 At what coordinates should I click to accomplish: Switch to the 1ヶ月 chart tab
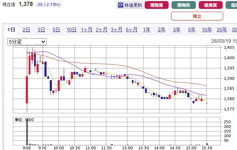[87, 30]
